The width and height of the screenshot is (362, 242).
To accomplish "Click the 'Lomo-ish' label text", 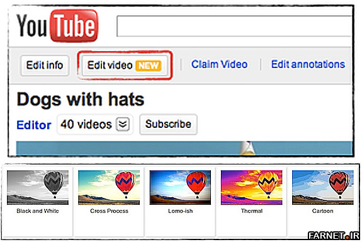I will tap(180, 210).
